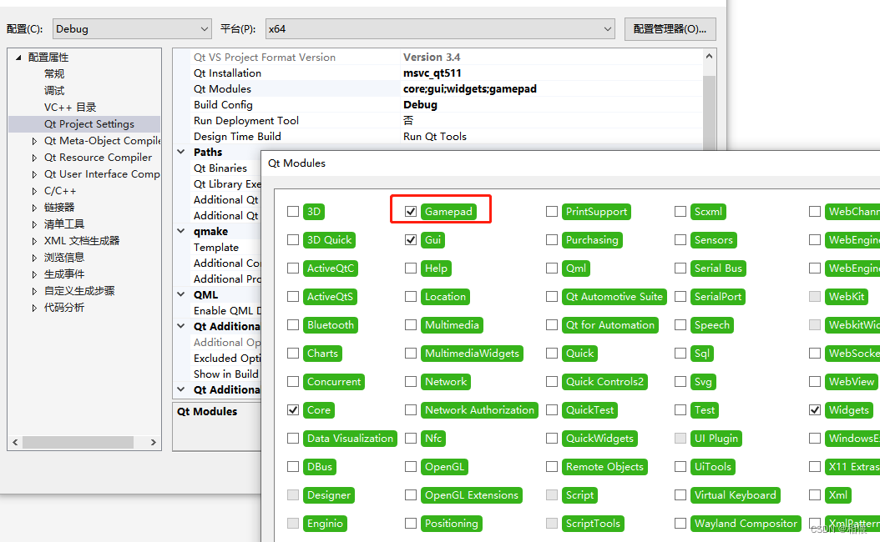Image resolution: width=880 pixels, height=542 pixels.
Task: Click the green Location module label
Action: [445, 297]
